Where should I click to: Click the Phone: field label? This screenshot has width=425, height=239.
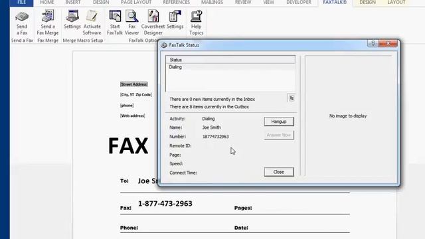(x=129, y=228)
